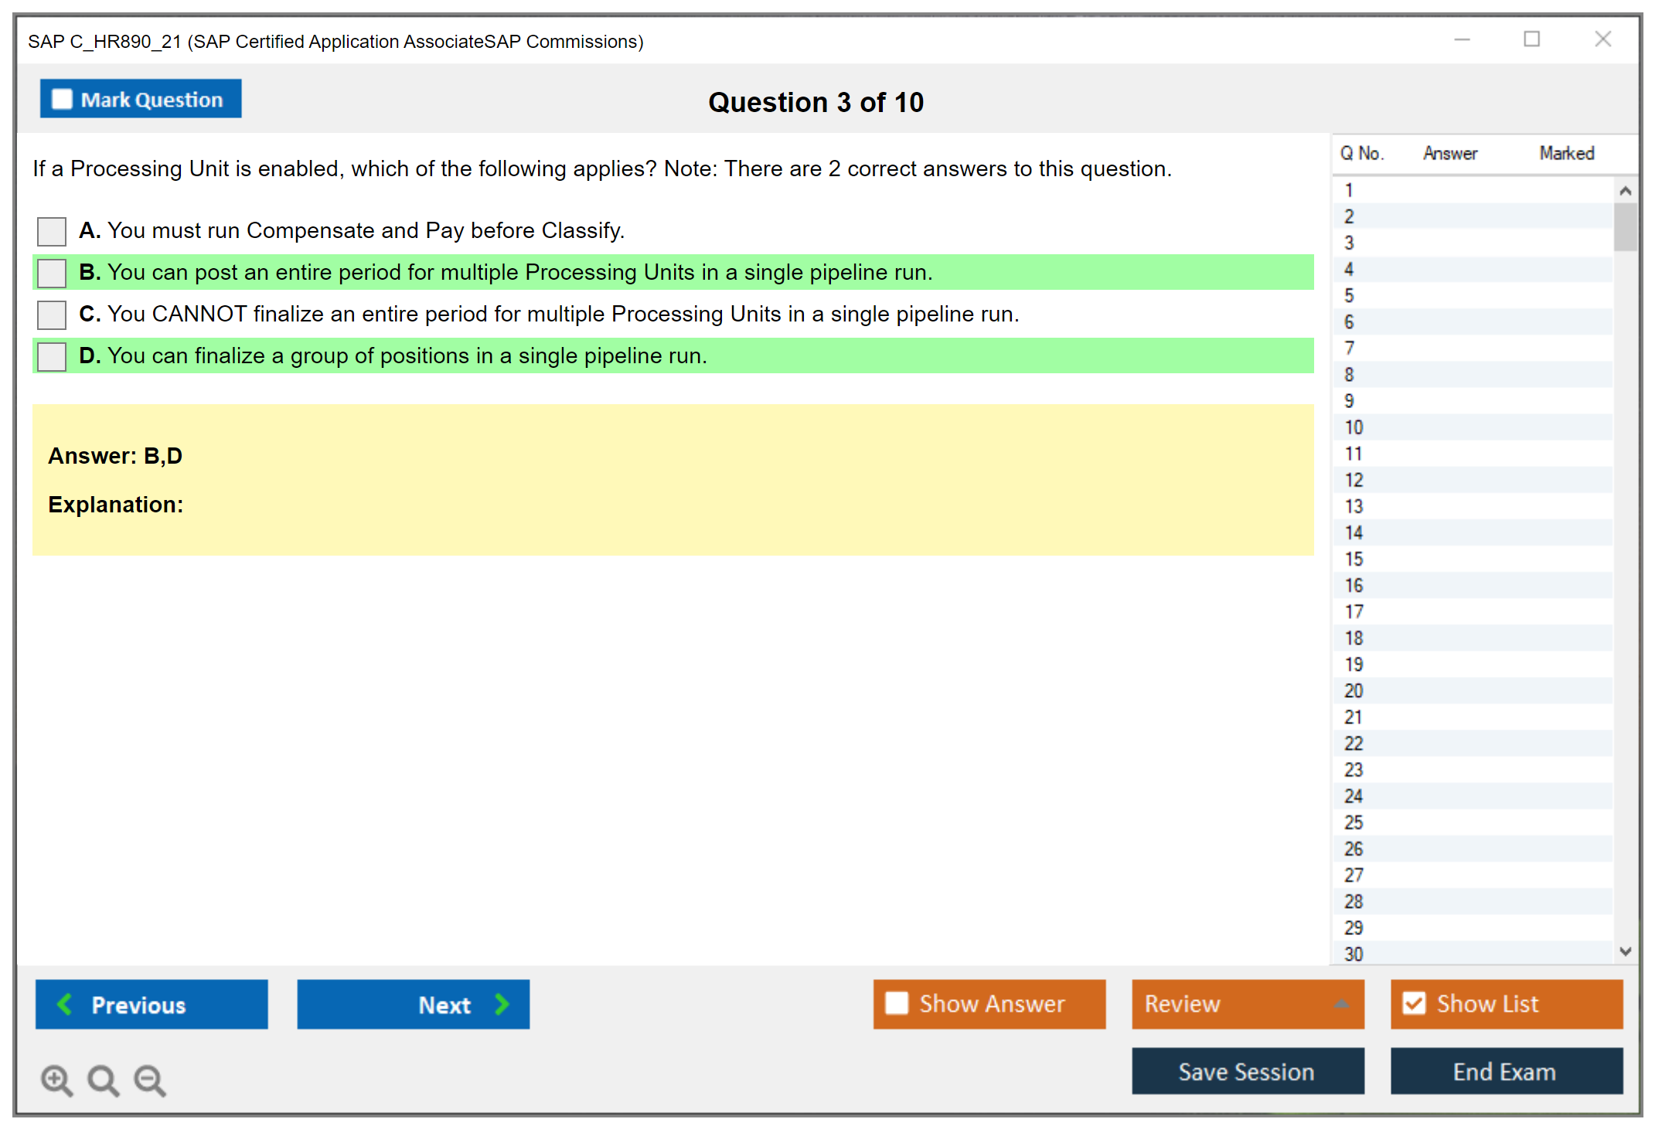Uncheck the Show List toggle
This screenshot has height=1136, width=1662.
(x=1414, y=1004)
